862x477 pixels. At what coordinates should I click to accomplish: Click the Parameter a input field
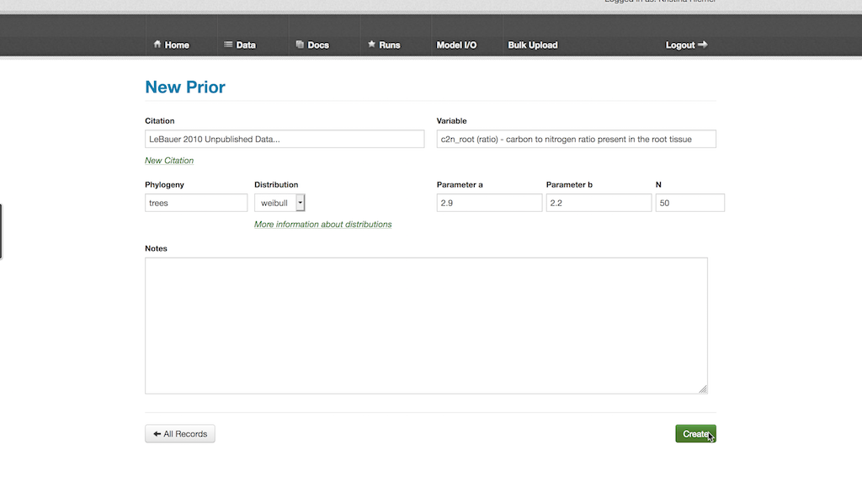pyautogui.click(x=489, y=203)
